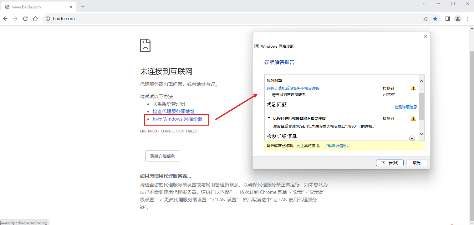The width and height of the screenshot is (474, 225).
Task: Click the 取消 button
Action: (x=416, y=163)
